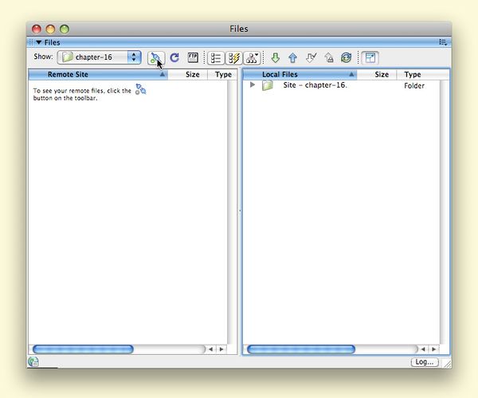
Task: Expand the Site - chapter-16 folder
Action: (x=253, y=85)
